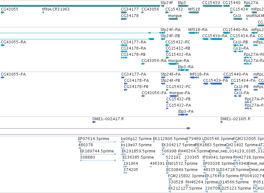This screenshot has height=193, width=264.
Task: Open the Gs1l gene label
Action: 237,15
